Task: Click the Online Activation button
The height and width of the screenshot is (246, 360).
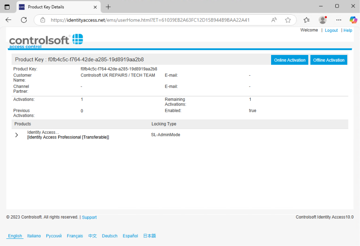Action: [x=289, y=60]
